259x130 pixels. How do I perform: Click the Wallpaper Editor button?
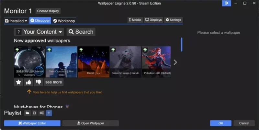point(32,123)
